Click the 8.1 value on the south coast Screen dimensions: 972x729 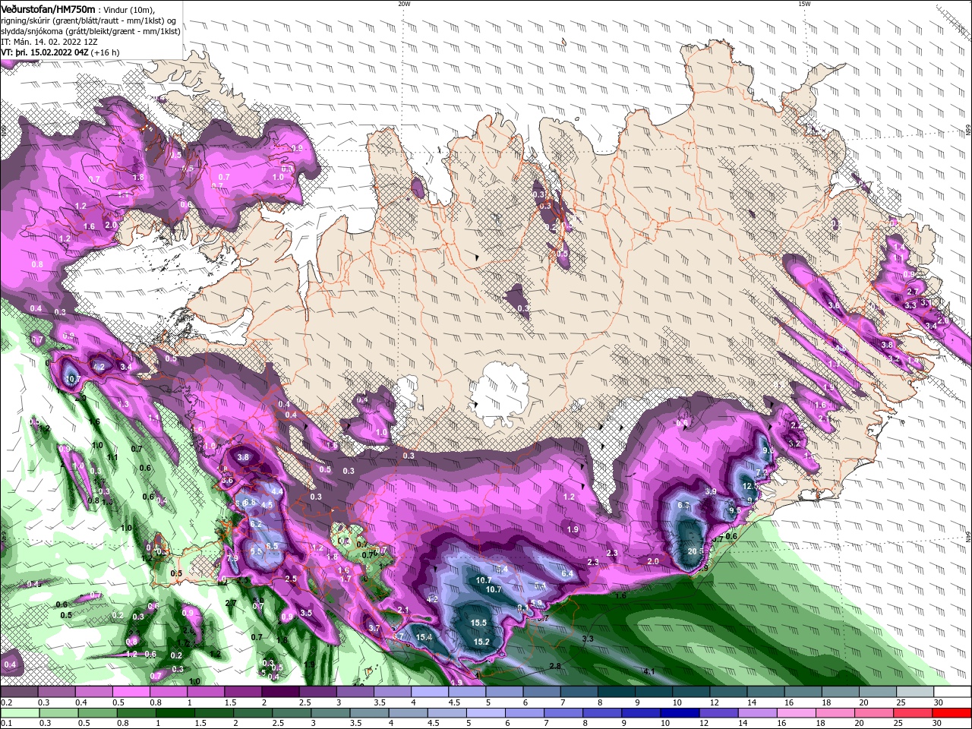(x=523, y=607)
